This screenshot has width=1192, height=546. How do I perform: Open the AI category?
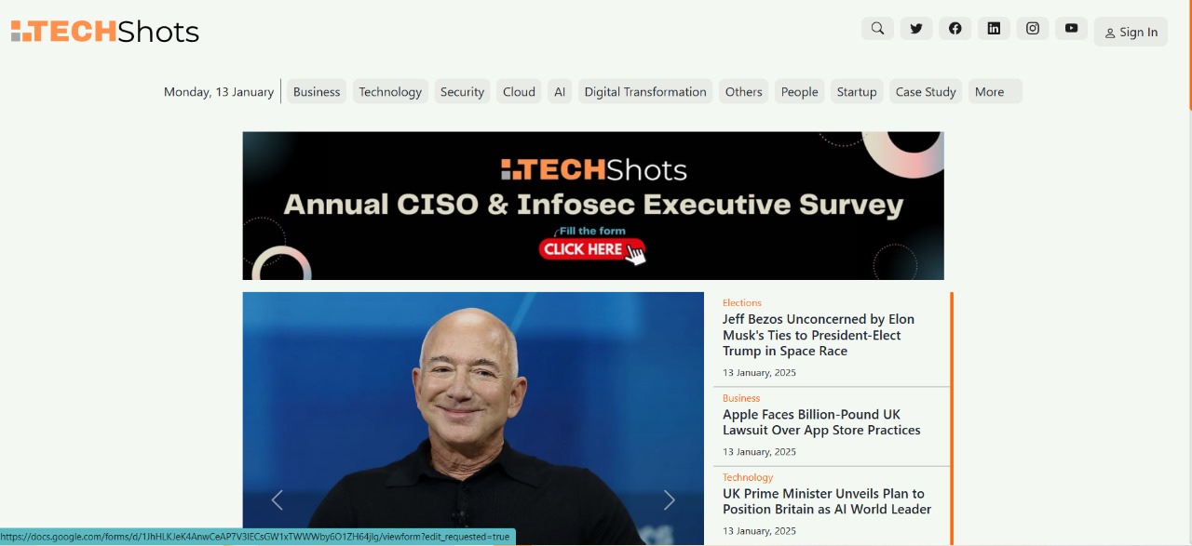tap(560, 91)
